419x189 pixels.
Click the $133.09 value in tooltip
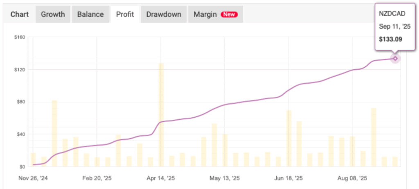pyautogui.click(x=390, y=40)
